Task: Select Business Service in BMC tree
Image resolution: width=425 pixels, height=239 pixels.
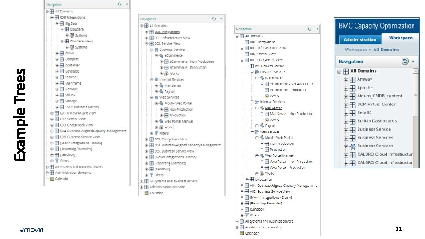Action: click(374, 129)
